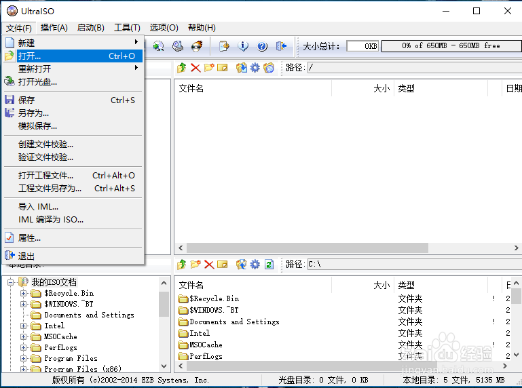Click the up-folder icon in upper image toolbar

click(182, 68)
